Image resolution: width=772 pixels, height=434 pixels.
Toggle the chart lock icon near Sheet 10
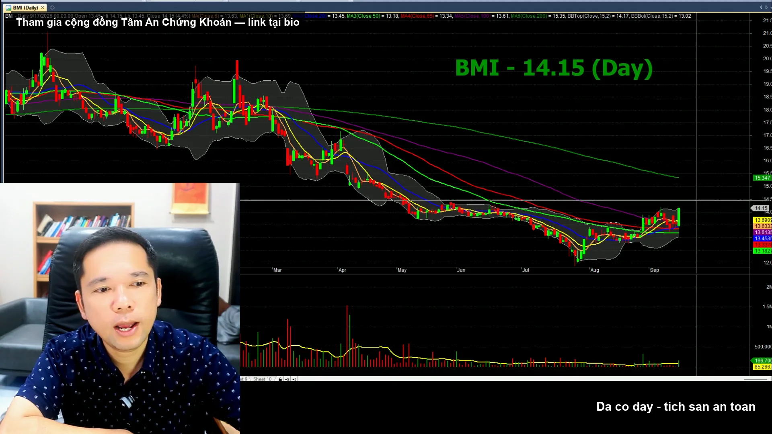pos(280,379)
